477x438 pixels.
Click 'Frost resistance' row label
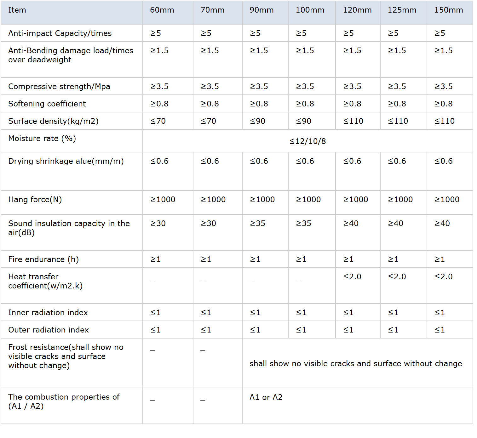[x=66, y=356]
